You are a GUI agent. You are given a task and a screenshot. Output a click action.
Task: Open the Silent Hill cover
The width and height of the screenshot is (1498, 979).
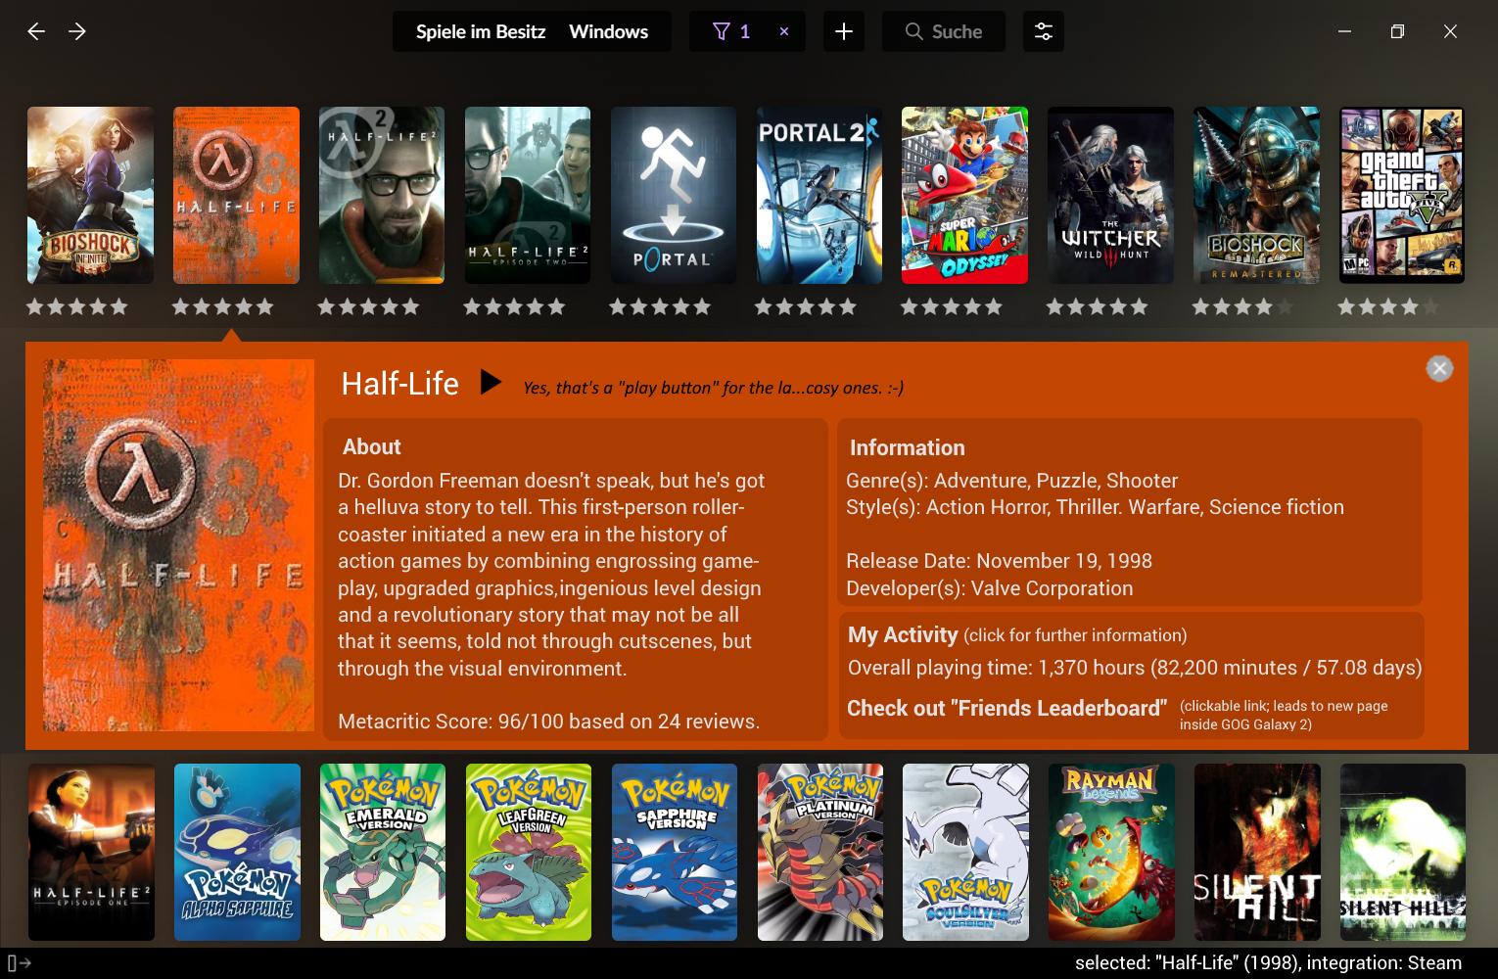1257,852
